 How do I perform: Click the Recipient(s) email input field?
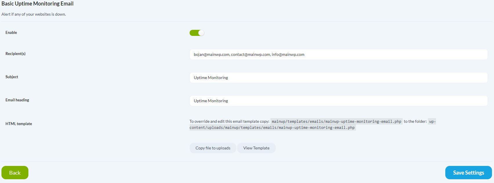point(339,54)
